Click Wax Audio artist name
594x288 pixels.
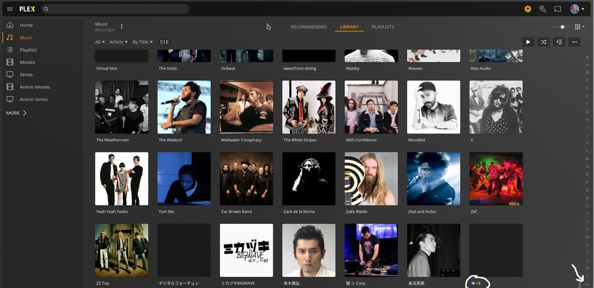[x=480, y=68]
